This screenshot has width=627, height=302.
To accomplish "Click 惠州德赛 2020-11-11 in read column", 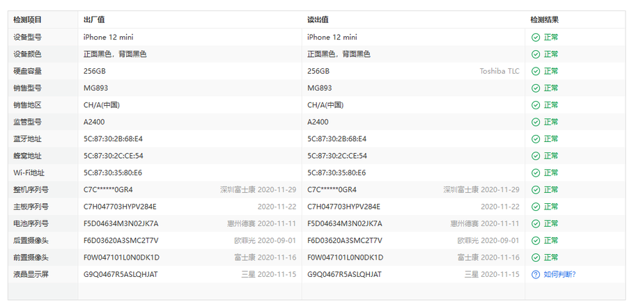I will (485, 223).
